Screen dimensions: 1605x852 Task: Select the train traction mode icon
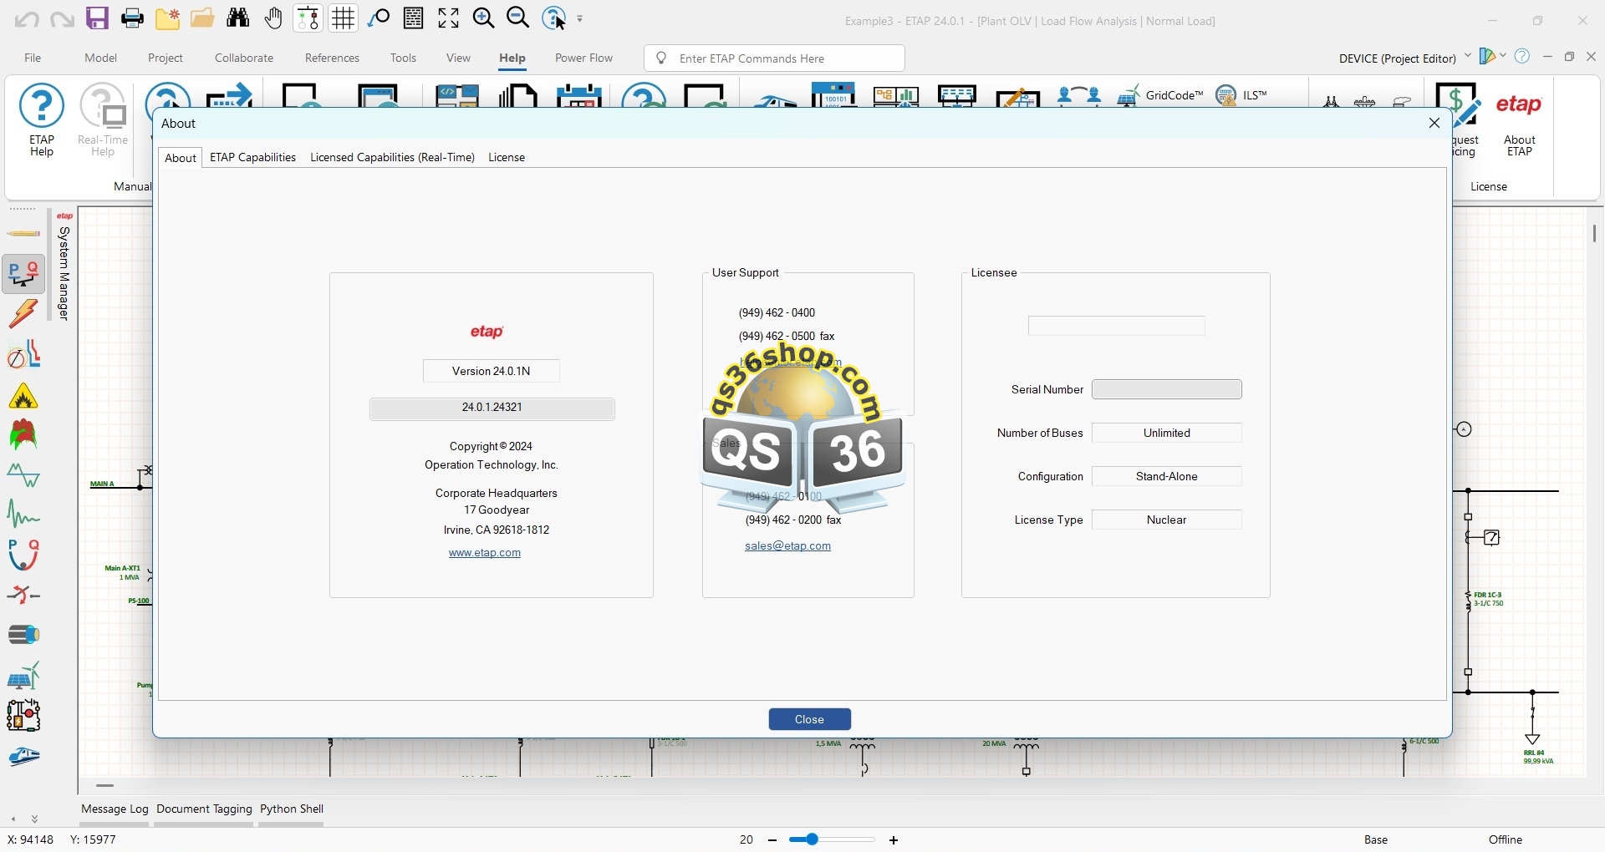[23, 757]
